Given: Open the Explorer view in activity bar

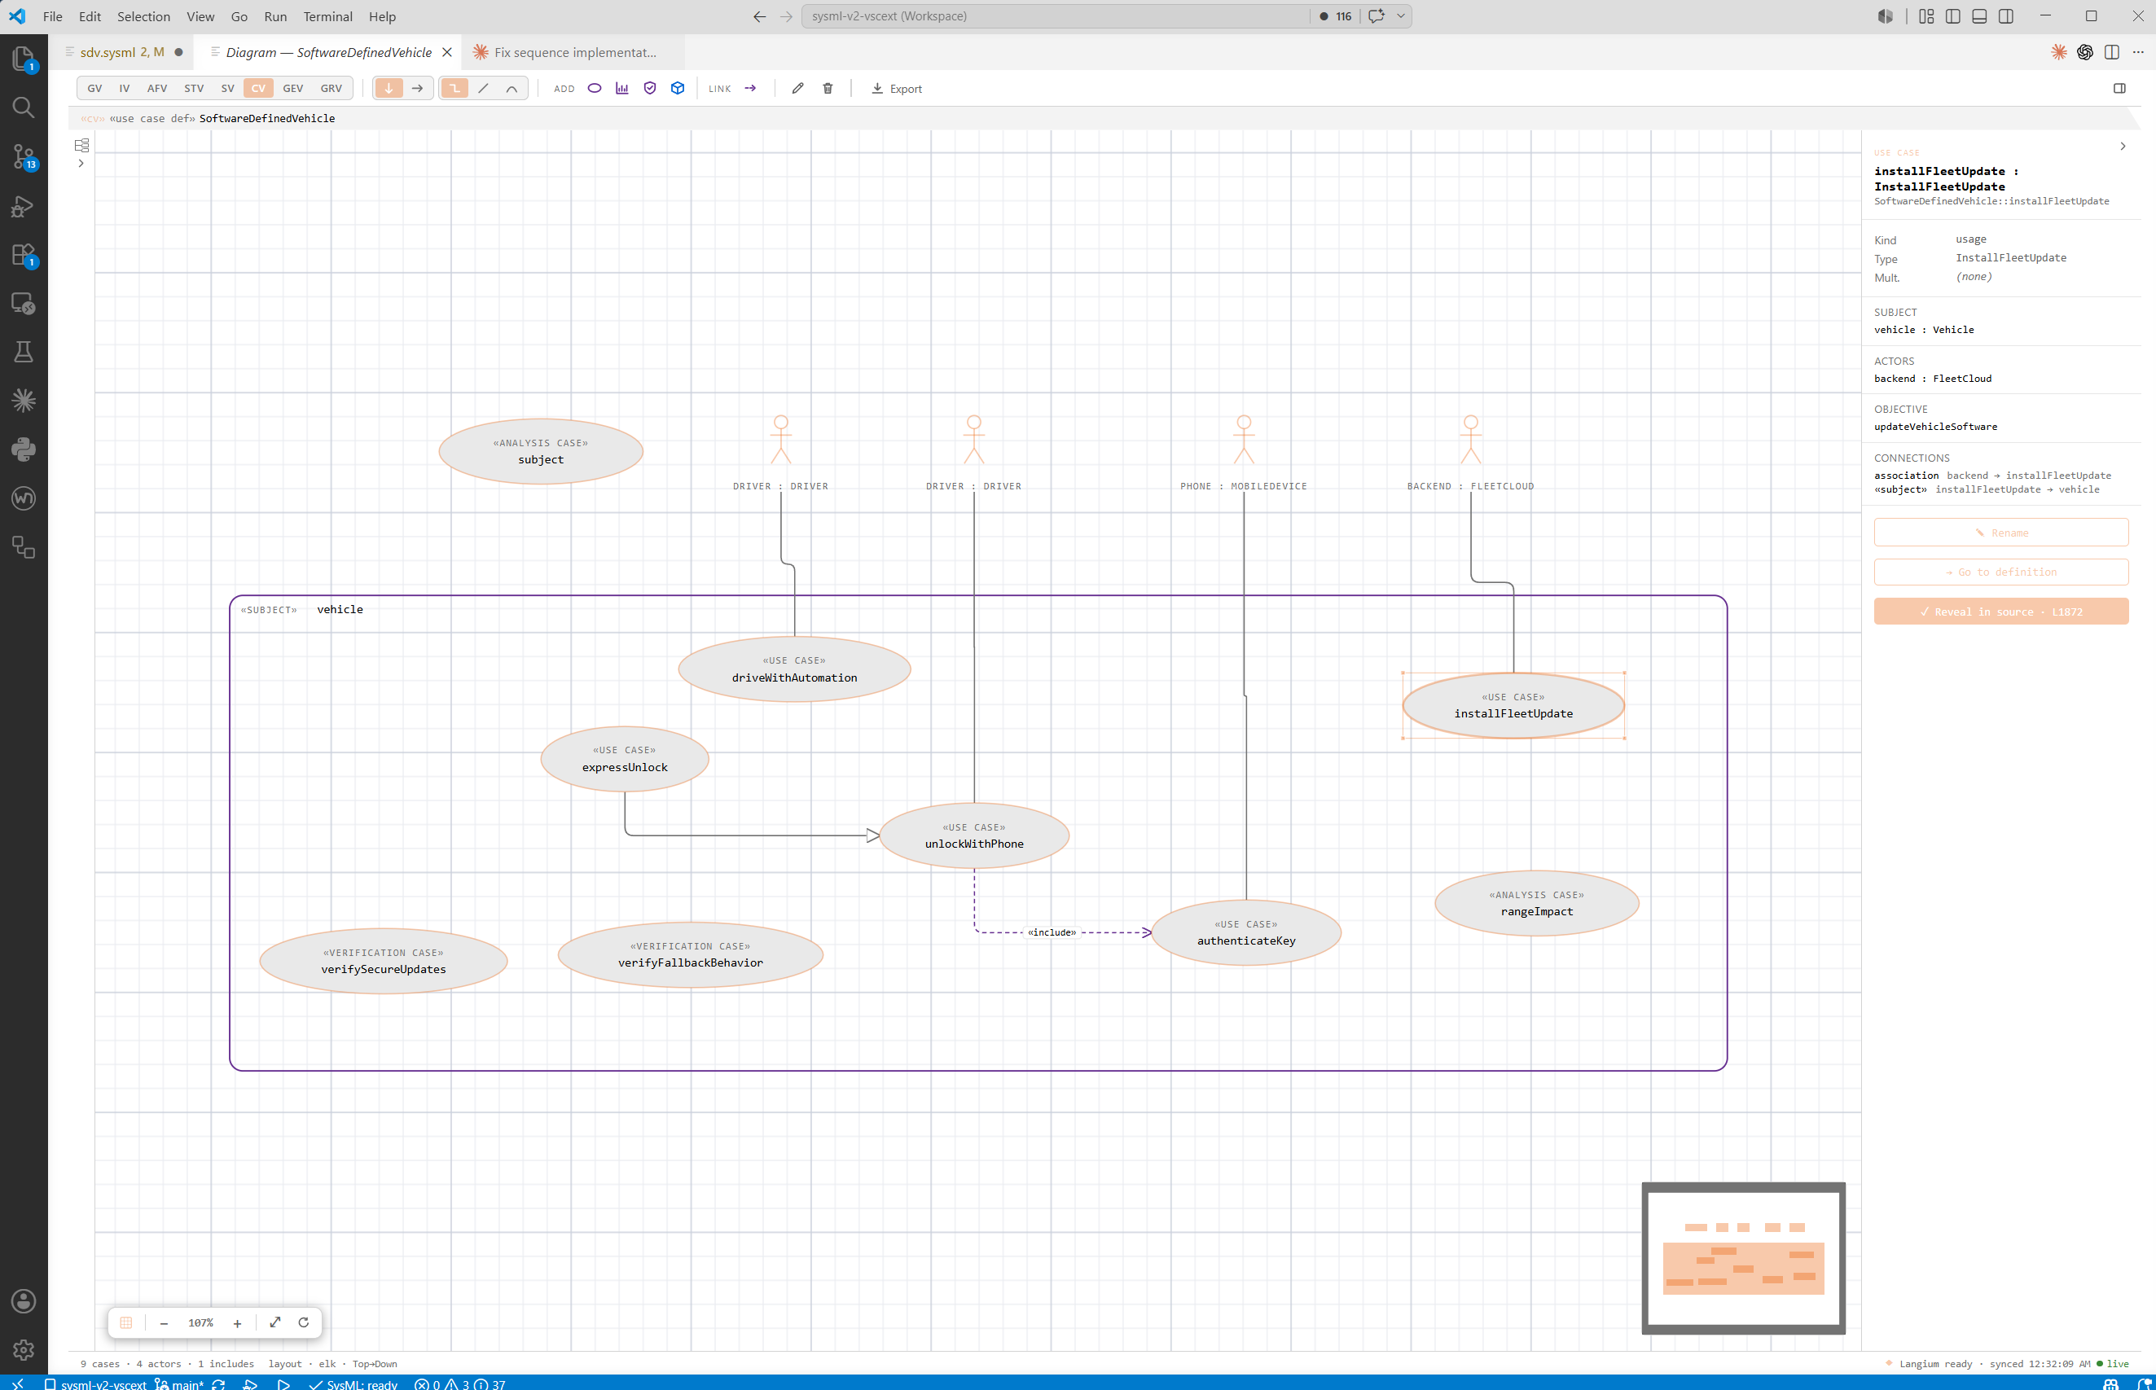Looking at the screenshot, I should (24, 59).
